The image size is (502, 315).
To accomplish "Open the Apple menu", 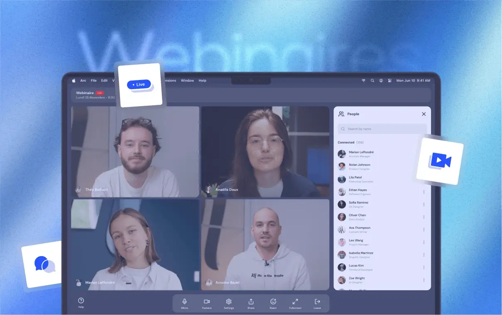I will [x=74, y=80].
